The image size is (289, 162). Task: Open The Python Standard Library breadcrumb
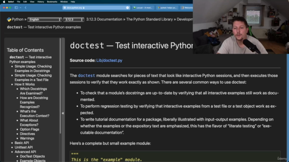tap(149, 19)
